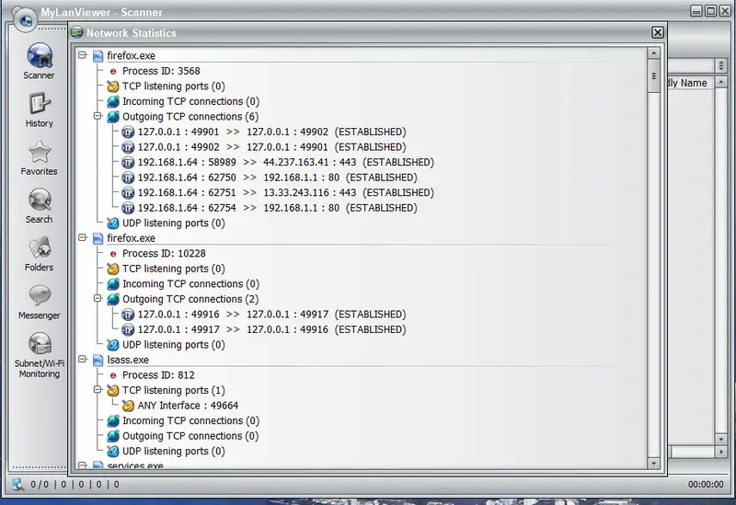
Task: Click the red icon beside Process ID: 812
Action: 112,375
